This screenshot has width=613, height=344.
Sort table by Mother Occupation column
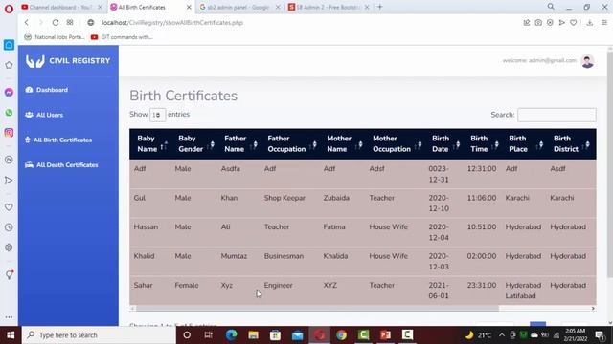396,143
